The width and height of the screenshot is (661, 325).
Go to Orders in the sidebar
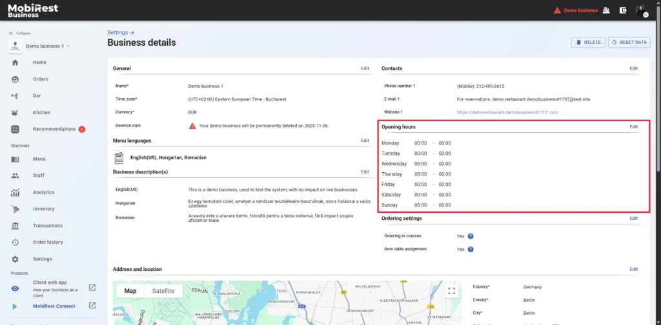(x=40, y=79)
